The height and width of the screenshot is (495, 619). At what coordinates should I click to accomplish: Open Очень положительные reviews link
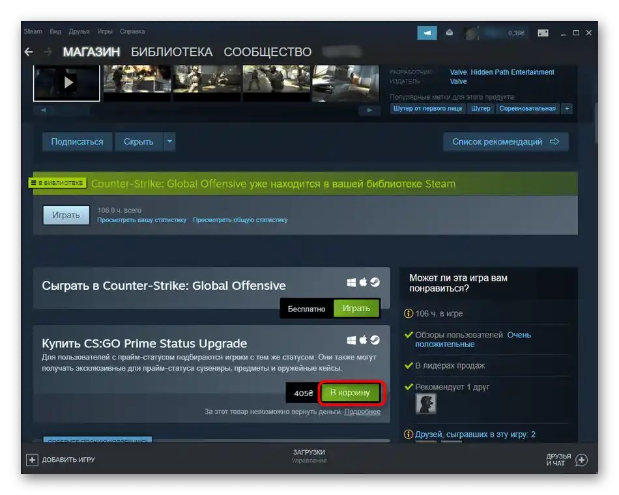pyautogui.click(x=473, y=339)
